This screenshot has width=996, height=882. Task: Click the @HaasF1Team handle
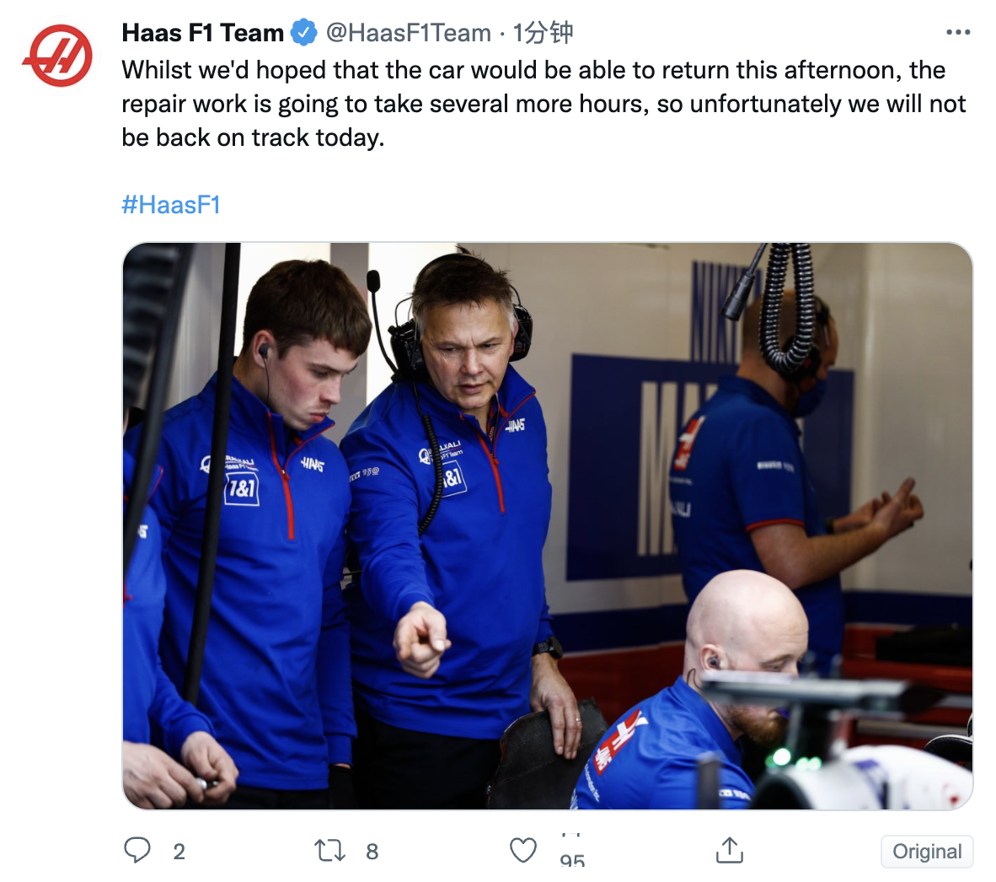(x=409, y=32)
